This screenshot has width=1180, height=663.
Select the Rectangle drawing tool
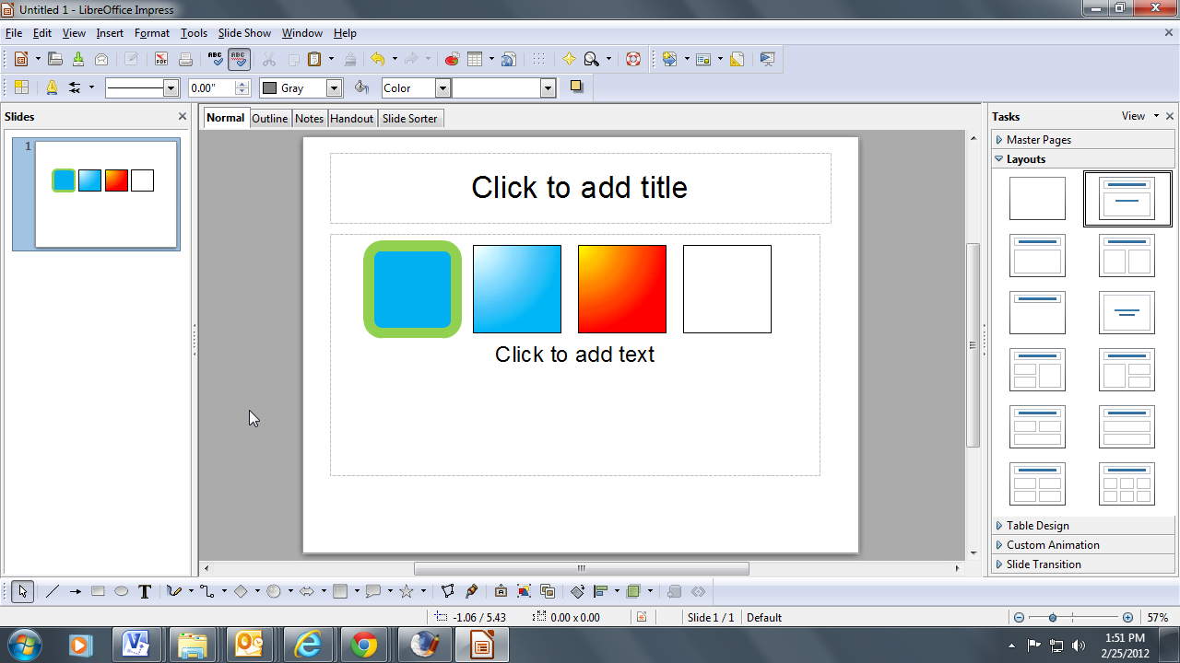pyautogui.click(x=98, y=592)
